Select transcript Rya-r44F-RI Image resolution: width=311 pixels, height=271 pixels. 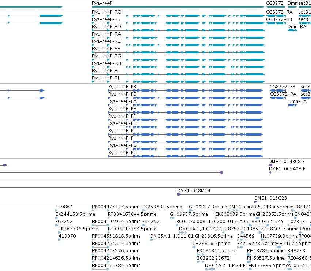(105, 71)
